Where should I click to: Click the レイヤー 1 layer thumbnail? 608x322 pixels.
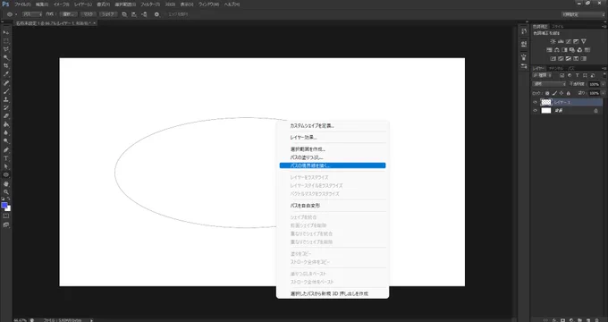pyautogui.click(x=546, y=103)
